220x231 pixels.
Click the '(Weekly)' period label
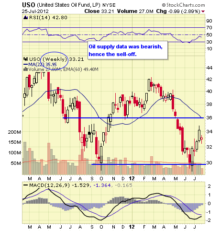pyautogui.click(x=55, y=59)
